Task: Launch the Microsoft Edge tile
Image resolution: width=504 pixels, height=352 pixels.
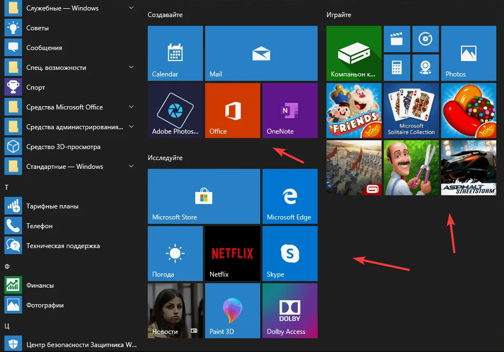Action: [290, 196]
